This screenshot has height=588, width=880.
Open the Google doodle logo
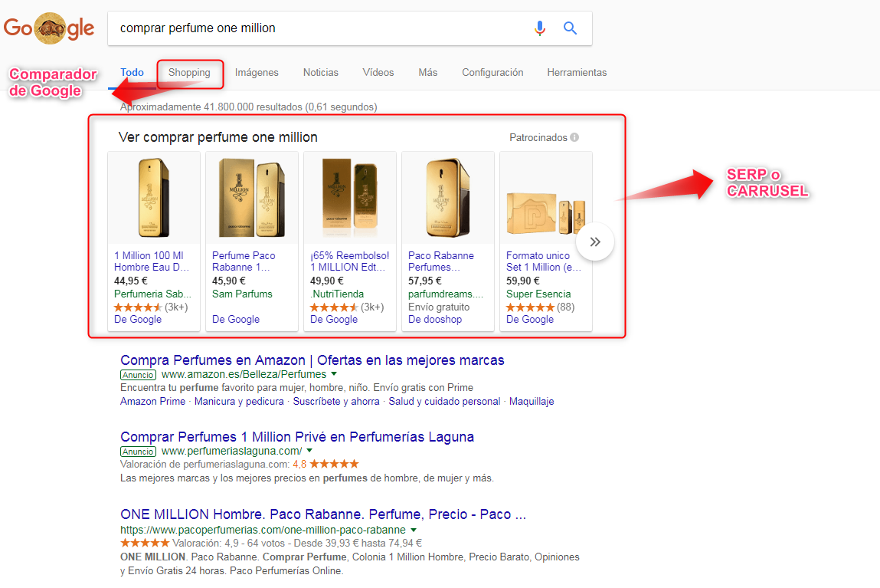[49, 28]
